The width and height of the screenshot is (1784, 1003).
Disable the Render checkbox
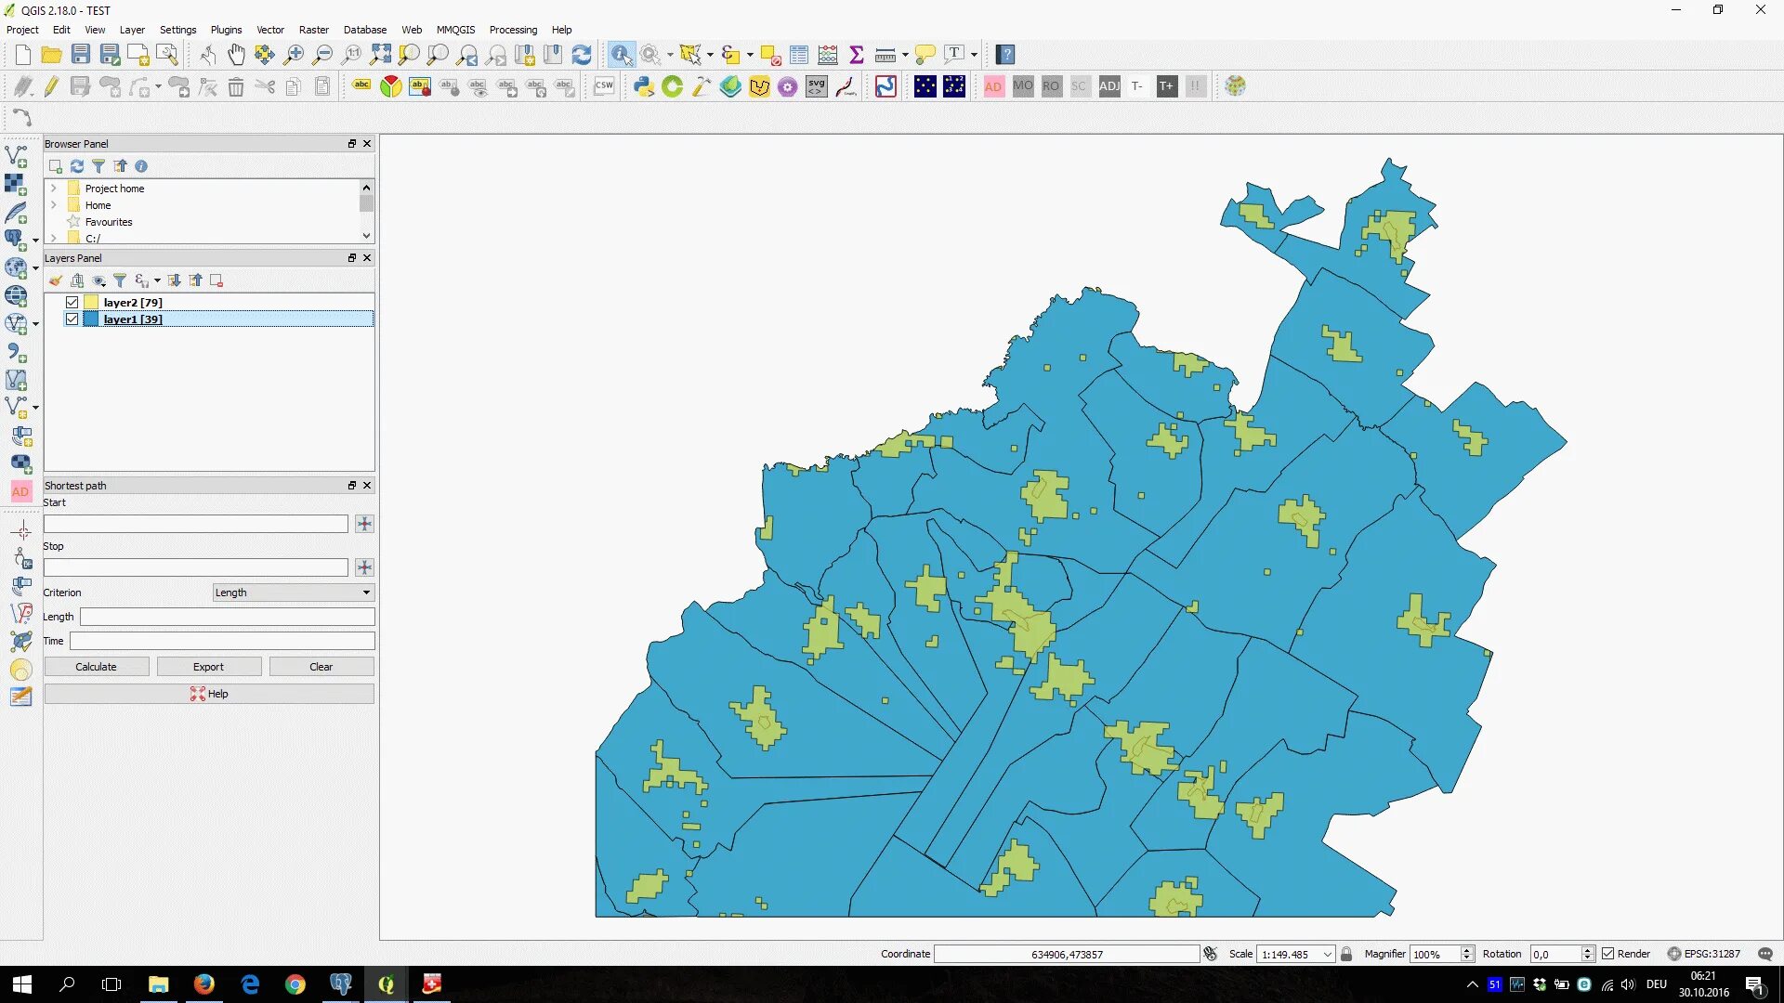tap(1607, 954)
